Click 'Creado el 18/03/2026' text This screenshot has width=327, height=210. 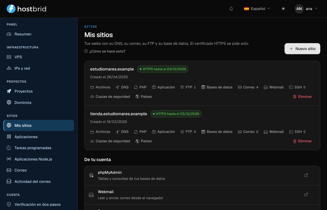point(108,122)
